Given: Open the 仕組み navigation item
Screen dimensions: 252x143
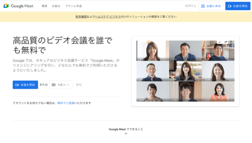Looking at the screenshot, I should click(x=56, y=6).
